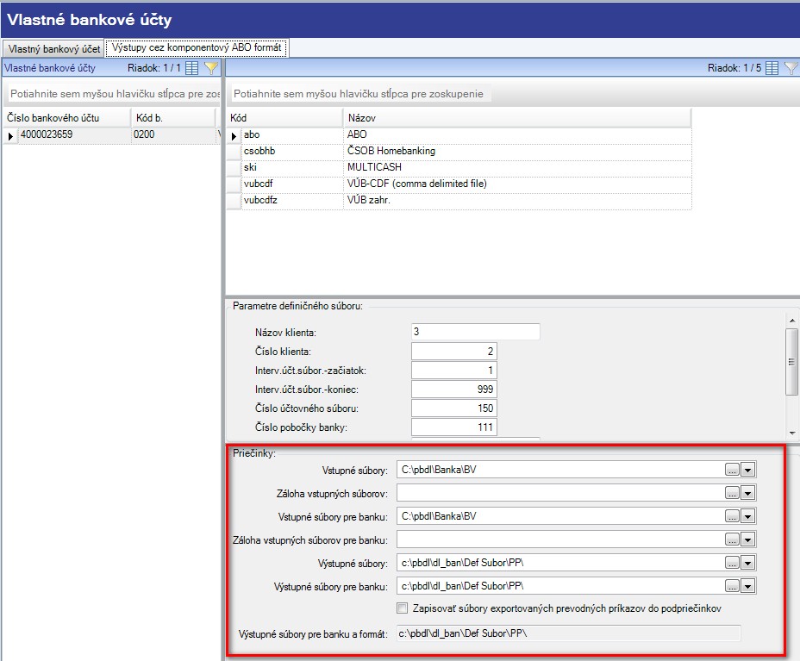Open dropdown of Výstupné súbory pre banku

[x=748, y=587]
